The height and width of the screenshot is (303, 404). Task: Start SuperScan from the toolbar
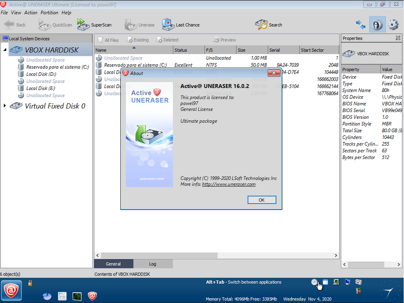tap(94, 25)
